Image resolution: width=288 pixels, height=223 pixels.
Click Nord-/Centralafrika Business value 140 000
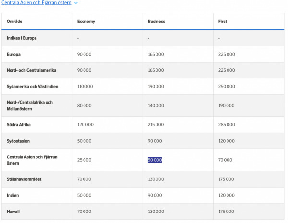coord(156,106)
